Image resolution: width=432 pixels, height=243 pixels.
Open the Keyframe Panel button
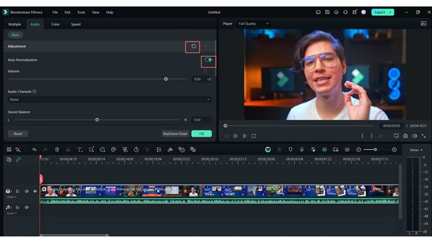[175, 133]
